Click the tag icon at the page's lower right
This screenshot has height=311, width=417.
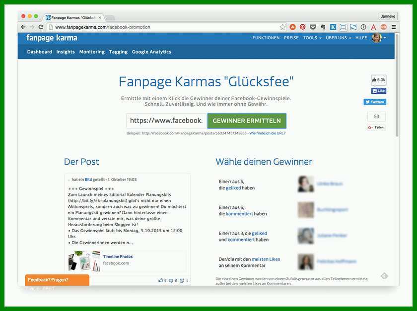tap(384, 276)
